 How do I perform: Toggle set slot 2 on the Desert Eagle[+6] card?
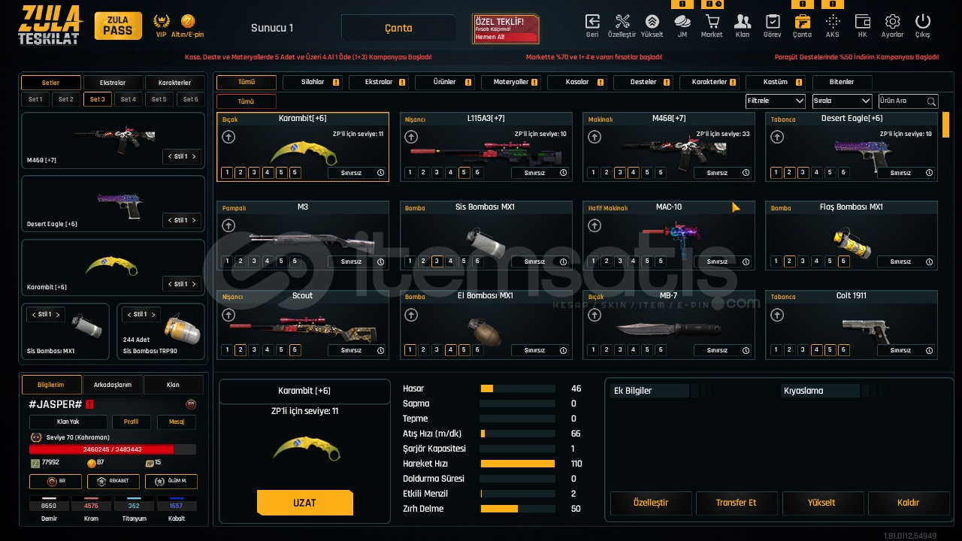coord(789,173)
